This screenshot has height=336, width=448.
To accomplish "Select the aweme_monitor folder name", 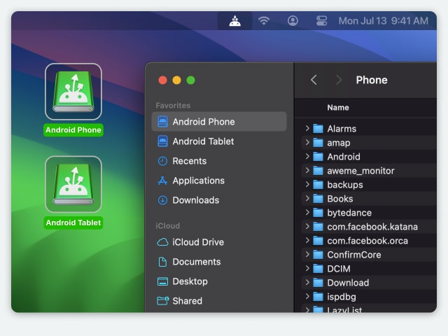I will [x=361, y=171].
